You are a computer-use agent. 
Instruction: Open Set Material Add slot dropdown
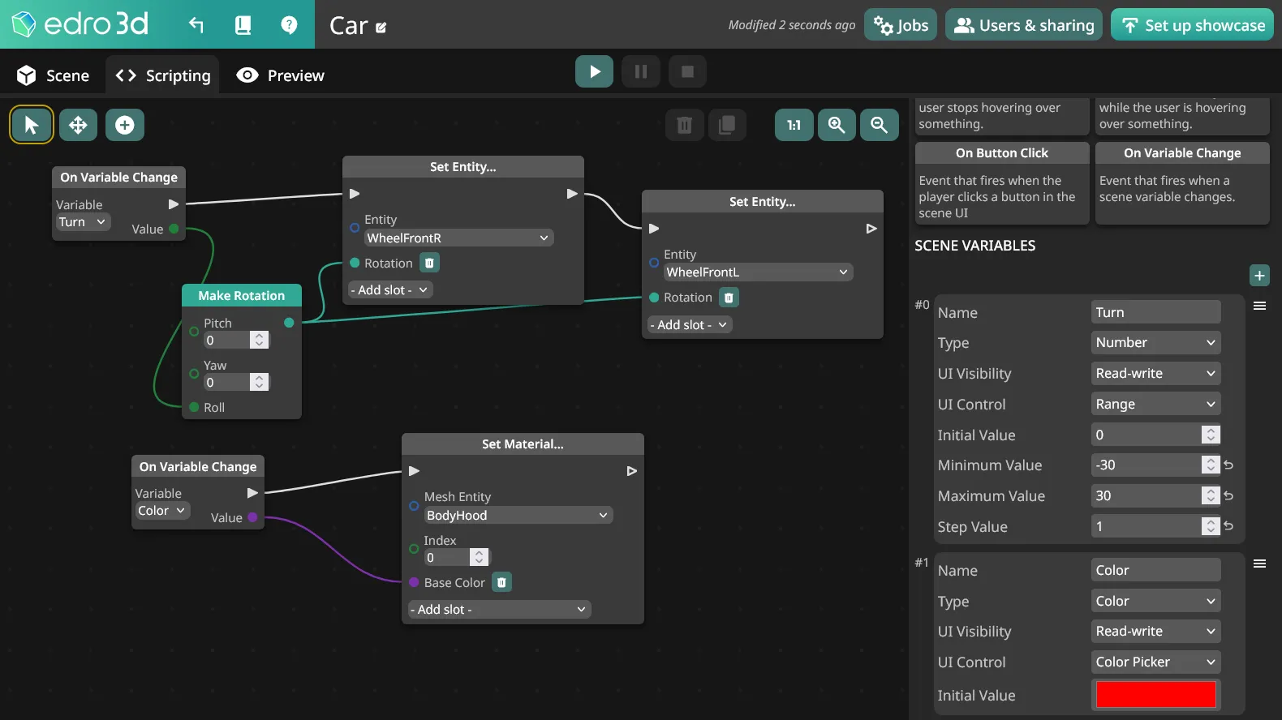(499, 609)
